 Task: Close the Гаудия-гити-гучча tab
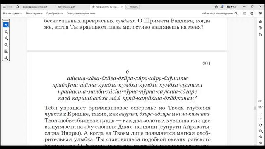(x=122, y=7)
